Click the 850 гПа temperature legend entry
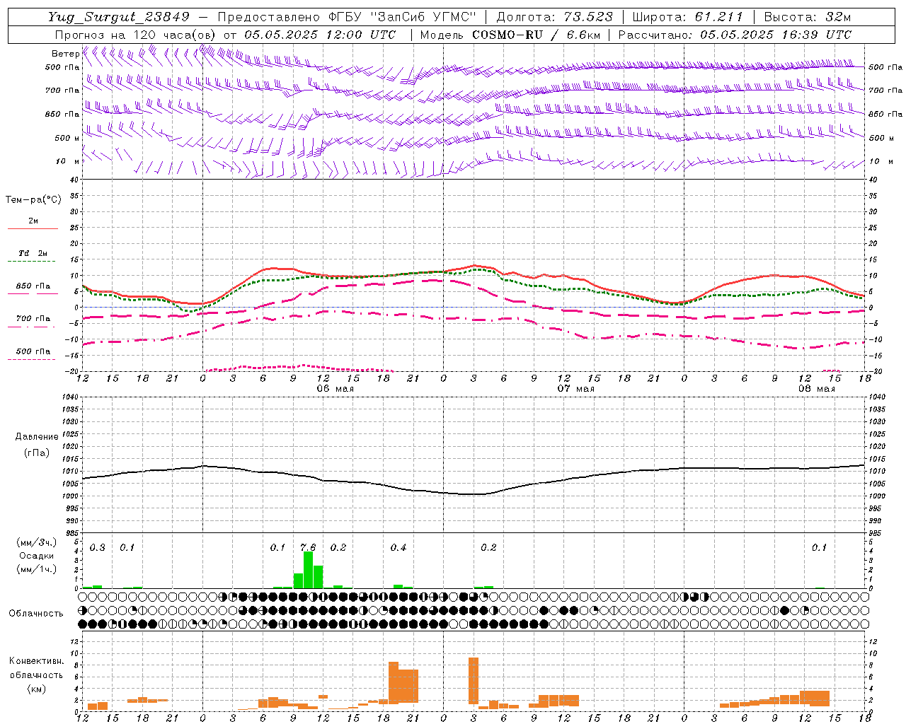Image resolution: width=906 pixels, height=724 pixels. (x=33, y=286)
